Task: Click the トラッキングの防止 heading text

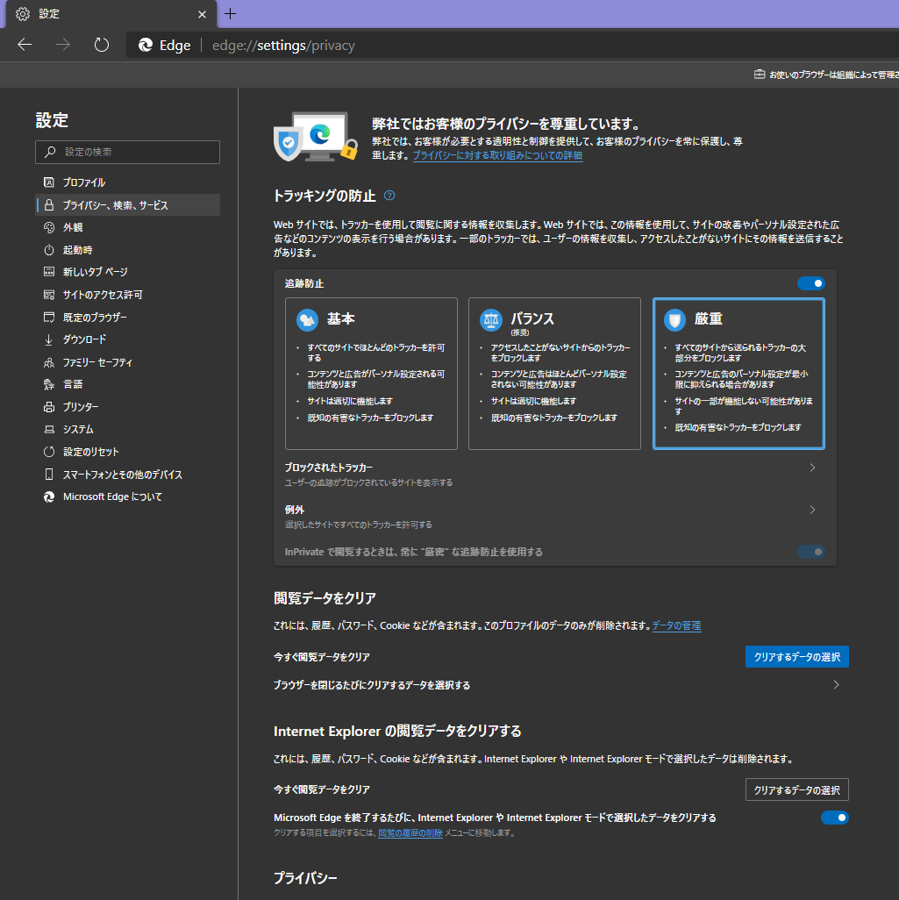Action: 325,196
